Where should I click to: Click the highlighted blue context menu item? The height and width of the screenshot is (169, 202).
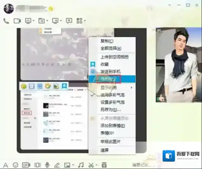pos(112,79)
